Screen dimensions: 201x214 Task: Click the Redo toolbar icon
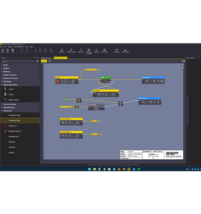coord(27,50)
